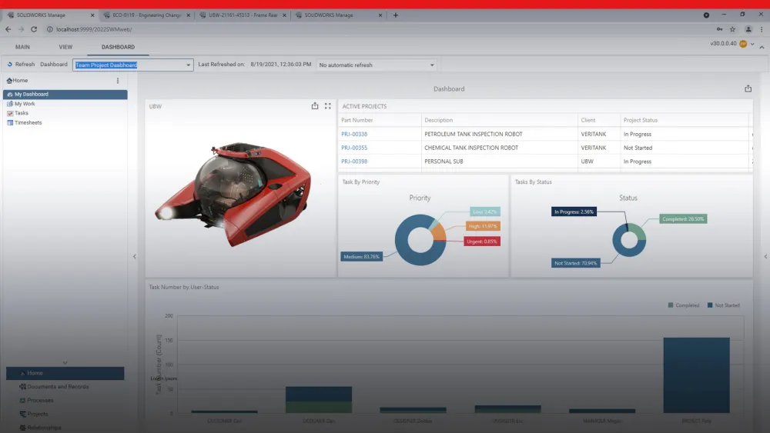Toggle Completed series in chart legend
The height and width of the screenshot is (433, 770).
[x=684, y=305]
